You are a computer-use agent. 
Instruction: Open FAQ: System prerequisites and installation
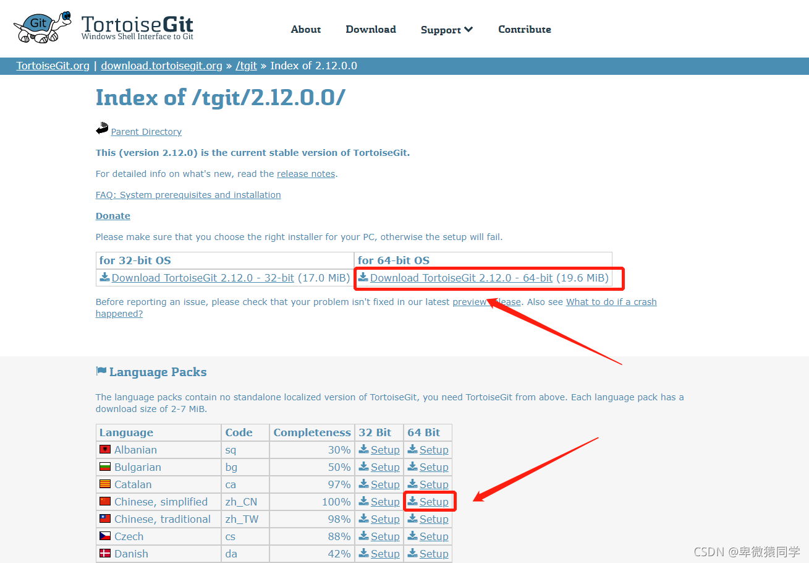pyautogui.click(x=188, y=195)
